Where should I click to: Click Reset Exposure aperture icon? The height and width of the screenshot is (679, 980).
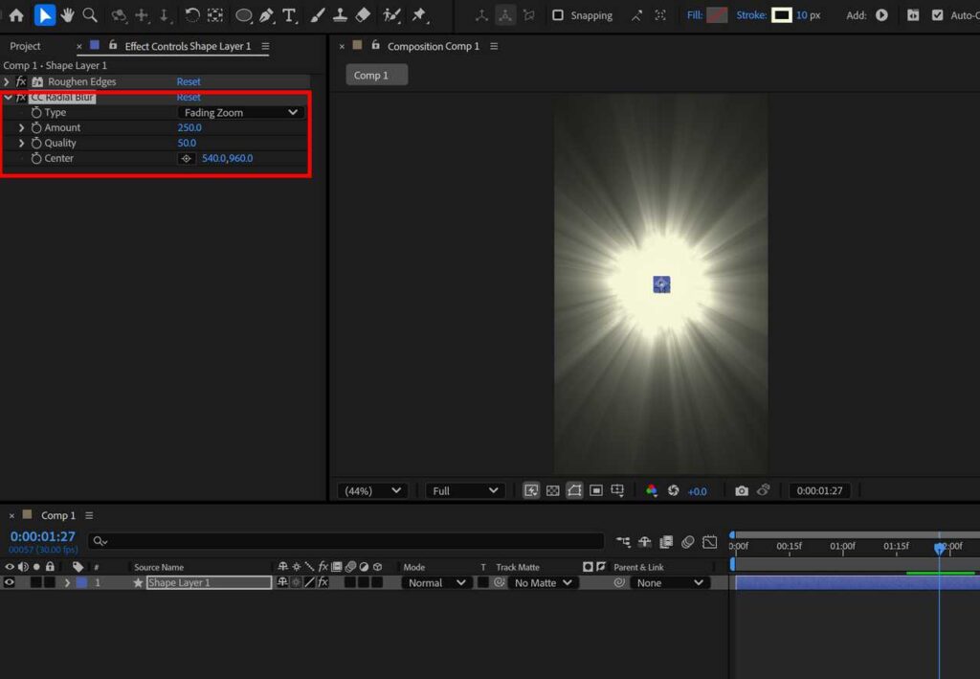point(673,490)
